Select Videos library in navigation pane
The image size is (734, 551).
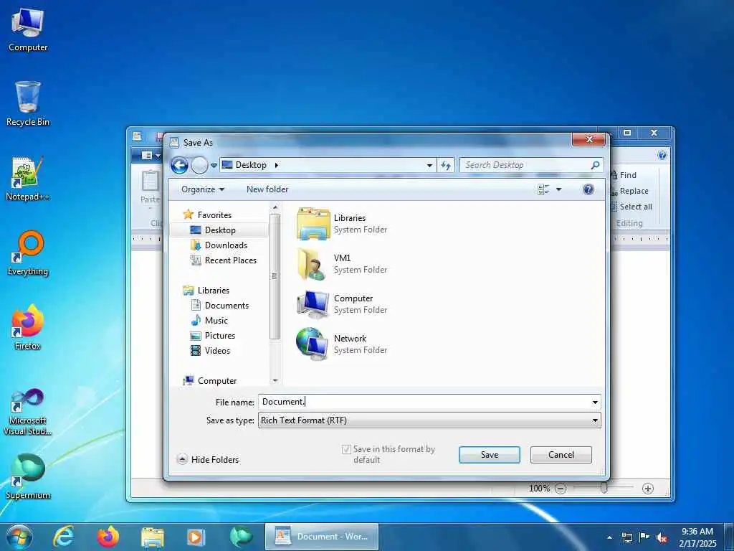217,350
